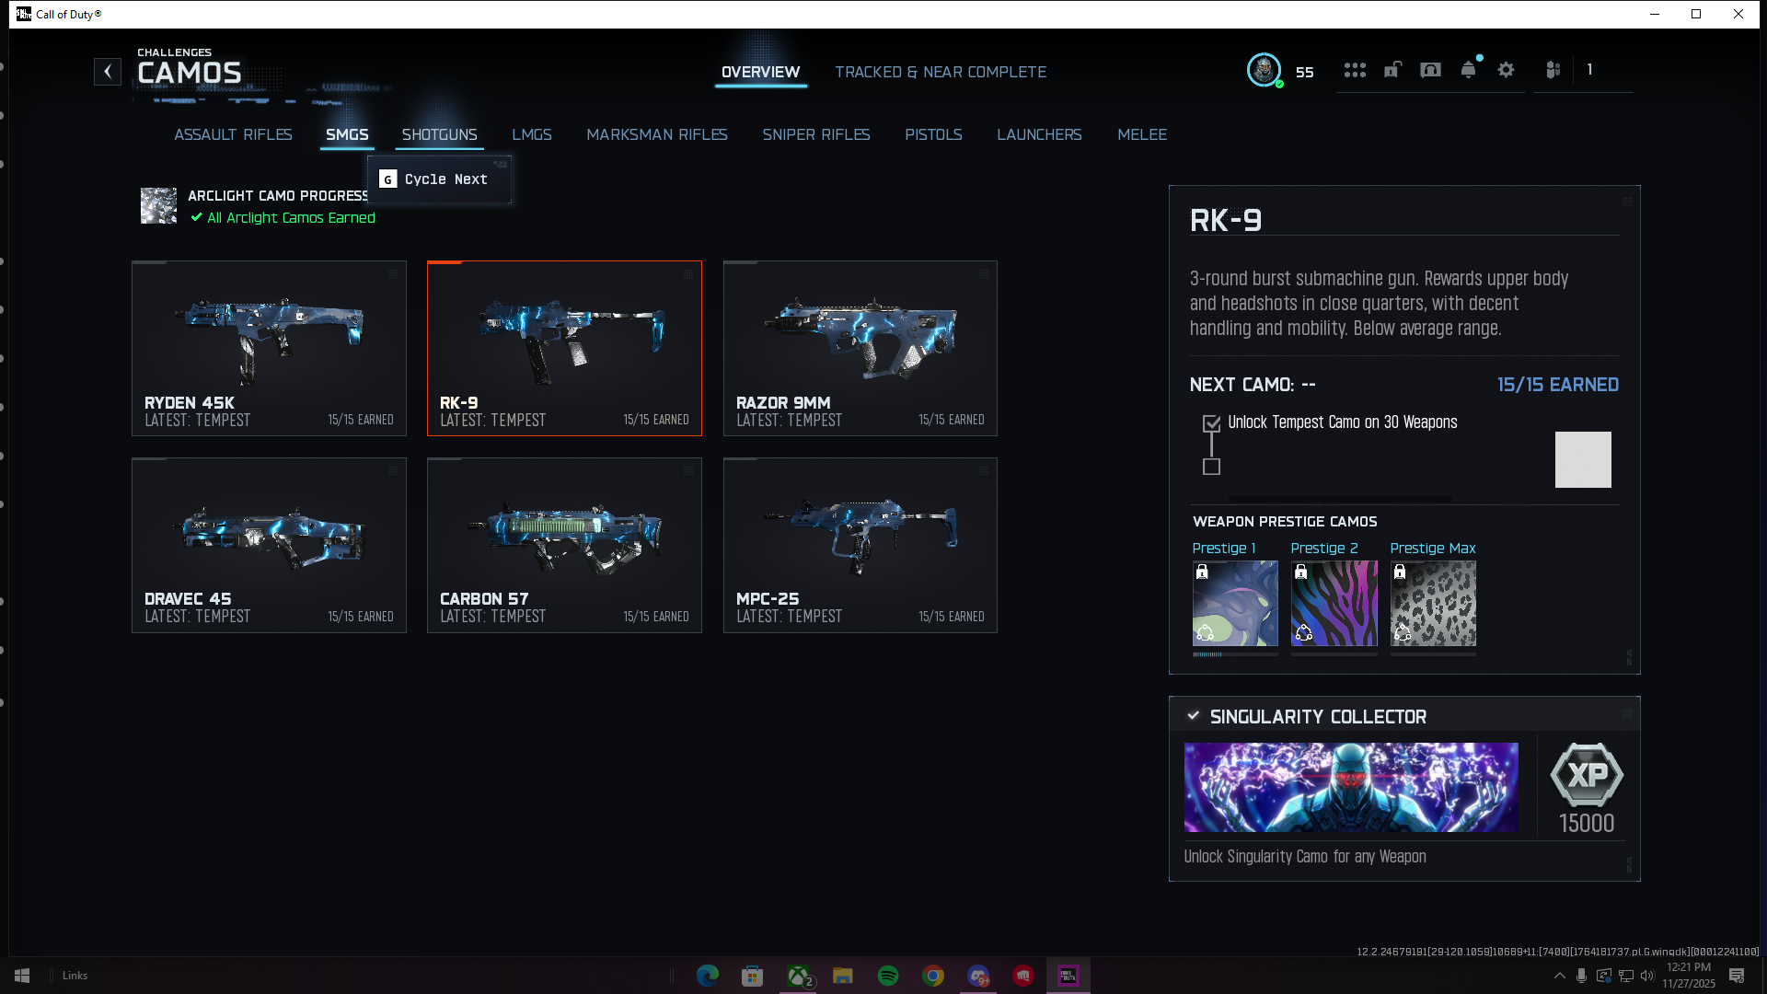Select the LMGs category tab
The image size is (1767, 994).
pyautogui.click(x=532, y=134)
